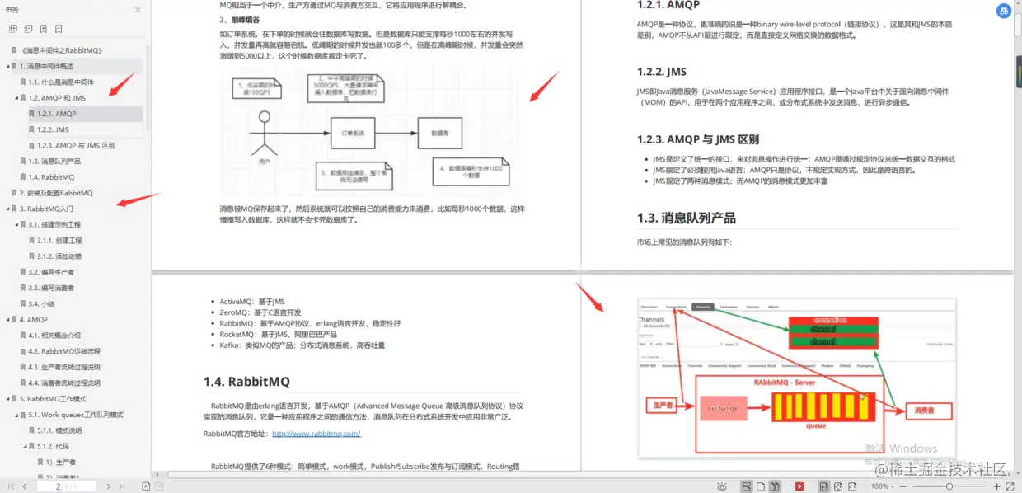Screen dimensions: 1022x493
Task: Click the go back to previous view icon
Action: pos(146,486)
